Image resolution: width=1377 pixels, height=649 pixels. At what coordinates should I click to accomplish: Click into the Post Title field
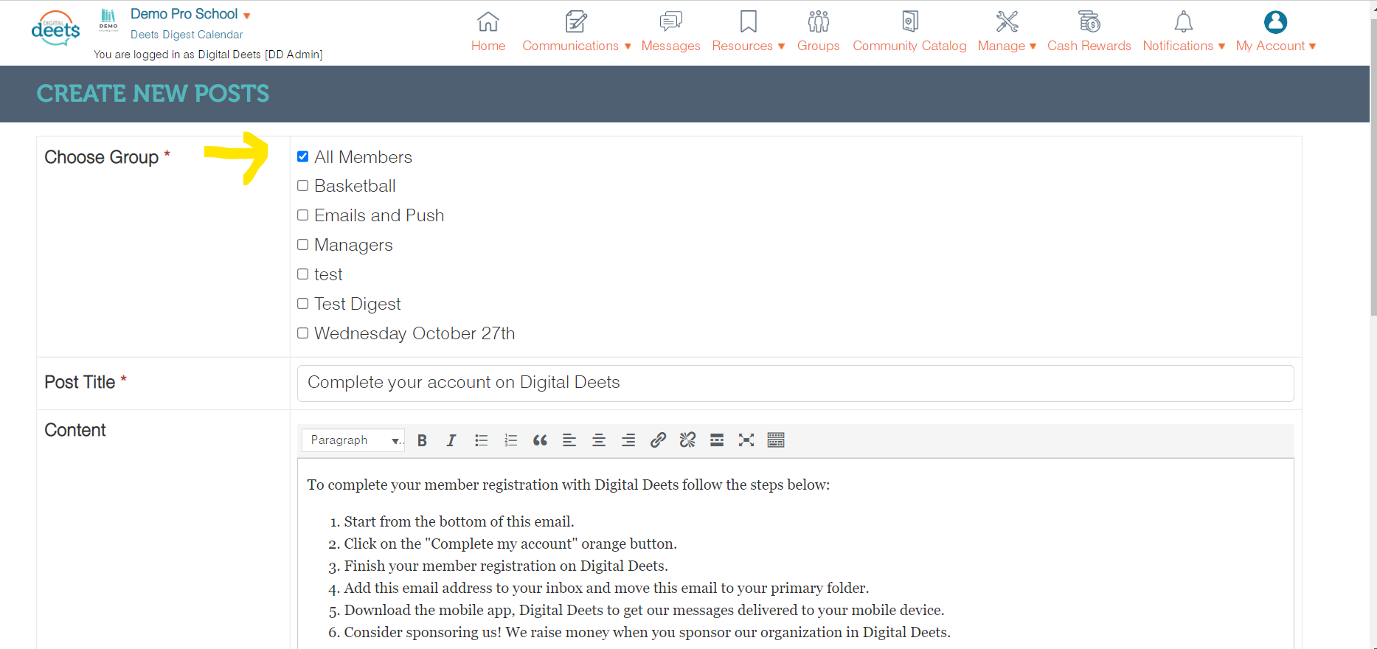[x=795, y=383]
